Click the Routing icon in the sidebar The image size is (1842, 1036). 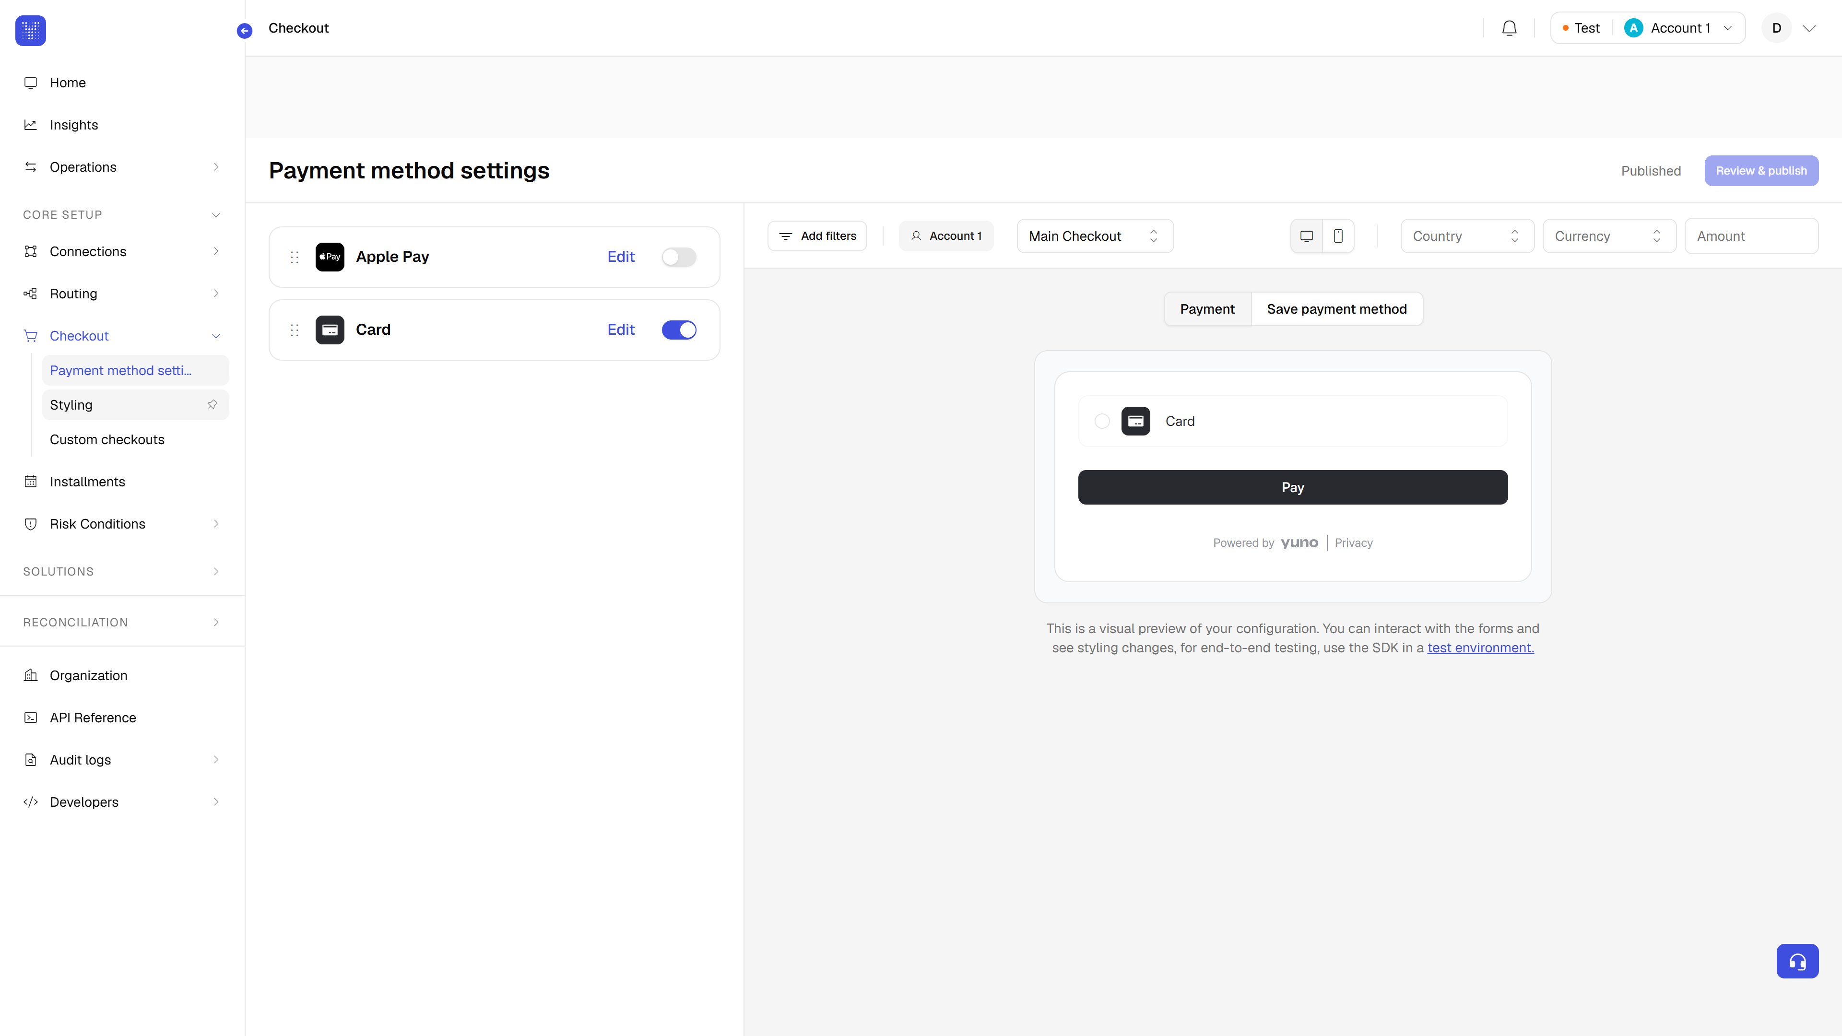coord(31,294)
